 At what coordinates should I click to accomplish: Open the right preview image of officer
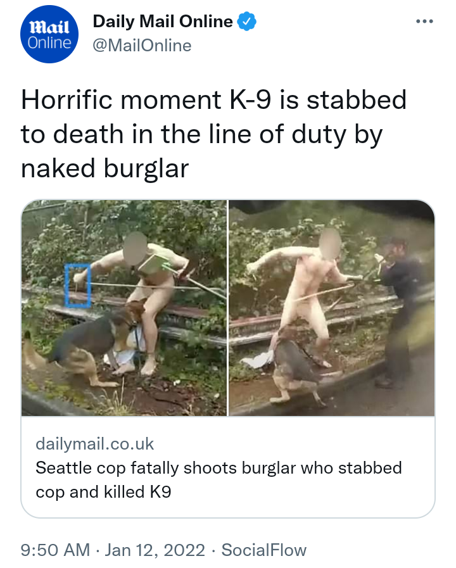point(331,308)
